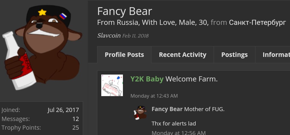
Task: Switch to the Profile Posts tab
Action: pos(124,55)
